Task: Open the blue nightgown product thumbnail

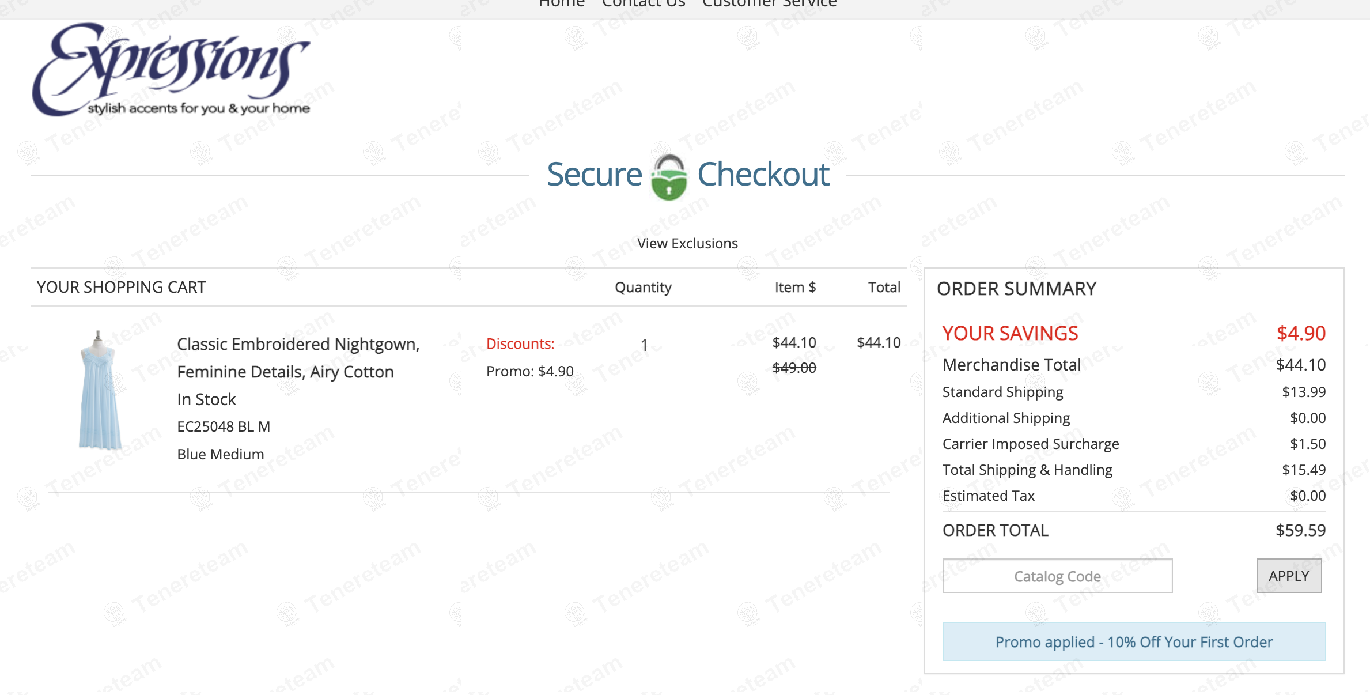Action: click(x=100, y=391)
